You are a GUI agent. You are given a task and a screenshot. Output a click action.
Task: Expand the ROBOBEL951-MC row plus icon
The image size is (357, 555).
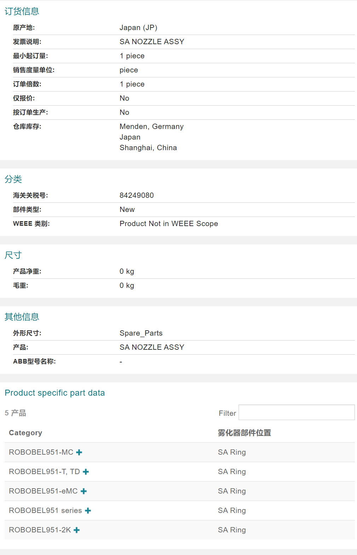pyautogui.click(x=79, y=452)
